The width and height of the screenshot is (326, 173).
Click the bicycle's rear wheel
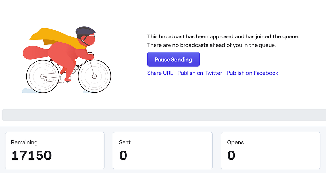tap(43, 76)
